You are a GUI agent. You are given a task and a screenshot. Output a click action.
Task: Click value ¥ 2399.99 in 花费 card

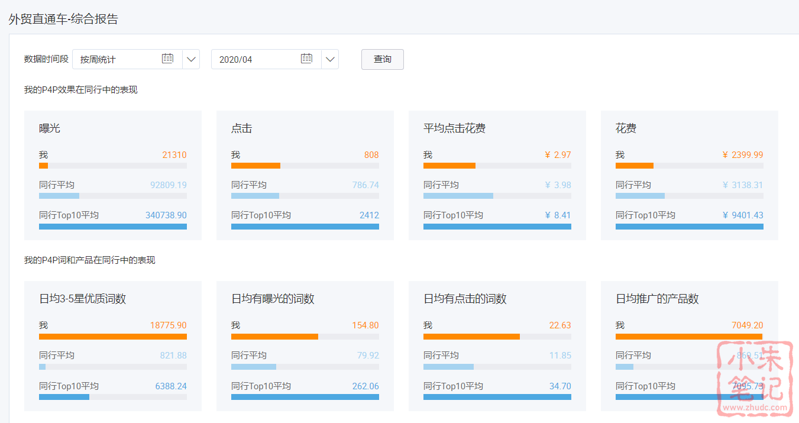pyautogui.click(x=742, y=155)
